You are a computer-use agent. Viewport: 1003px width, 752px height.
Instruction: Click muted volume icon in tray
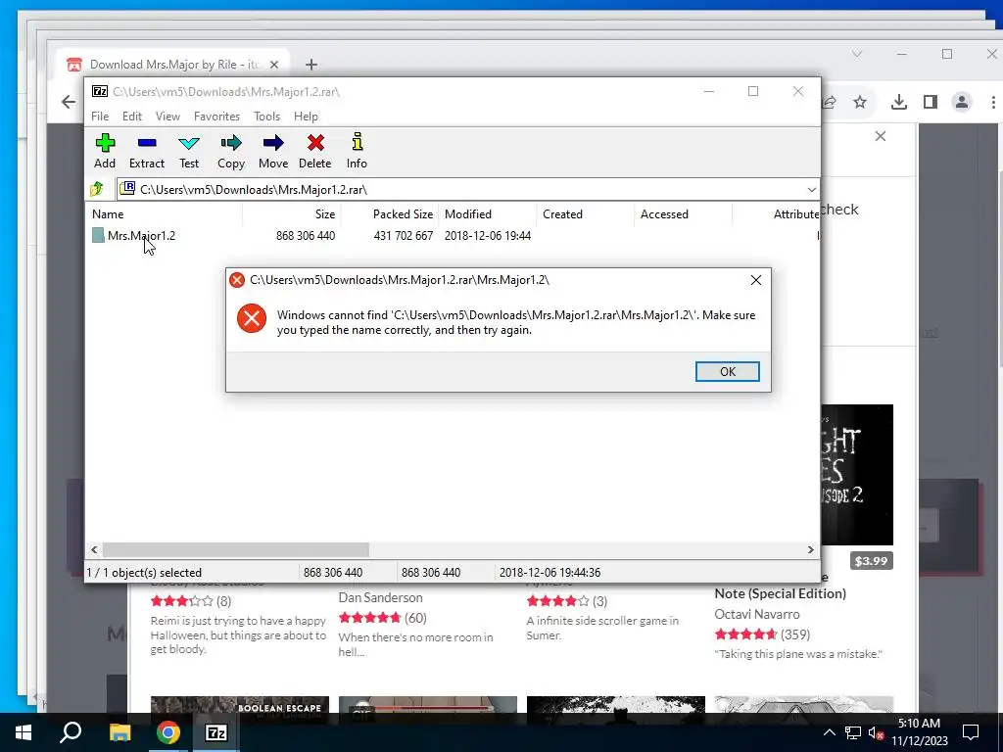click(x=875, y=732)
